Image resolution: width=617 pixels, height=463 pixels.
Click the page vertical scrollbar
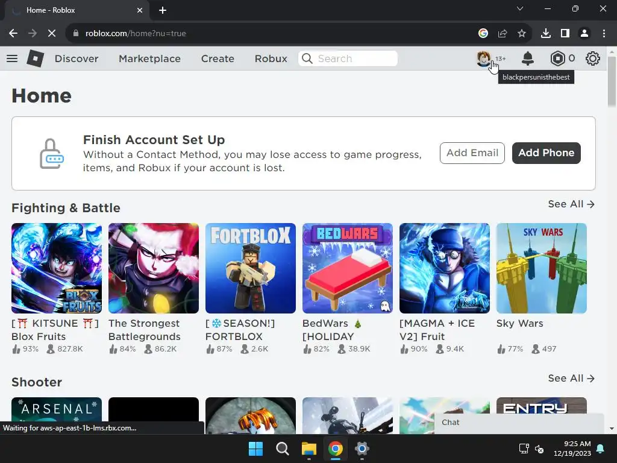(x=612, y=82)
